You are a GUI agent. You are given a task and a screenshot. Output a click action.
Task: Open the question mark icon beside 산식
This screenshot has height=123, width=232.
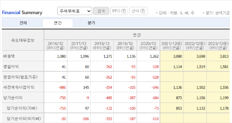click(142, 11)
